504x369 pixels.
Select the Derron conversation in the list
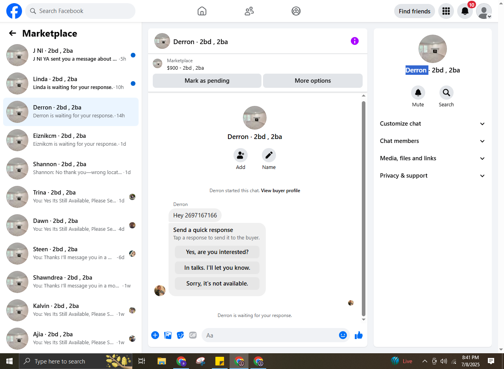coord(71,112)
